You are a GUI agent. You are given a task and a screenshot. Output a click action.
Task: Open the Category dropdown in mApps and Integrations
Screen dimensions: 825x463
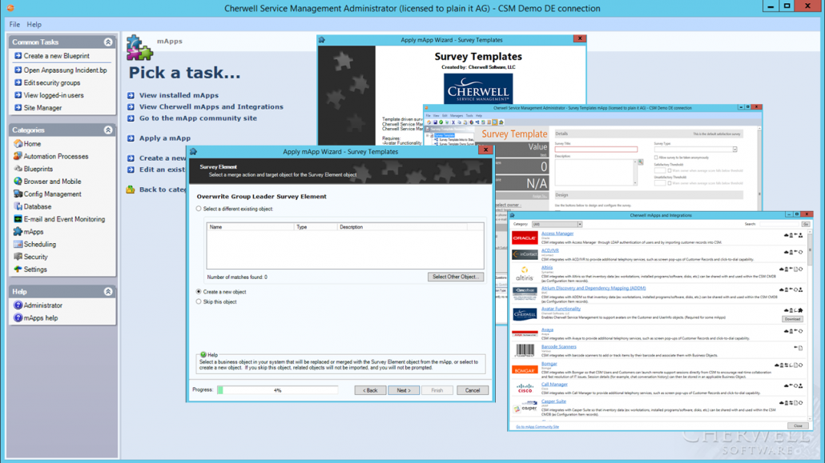click(580, 225)
